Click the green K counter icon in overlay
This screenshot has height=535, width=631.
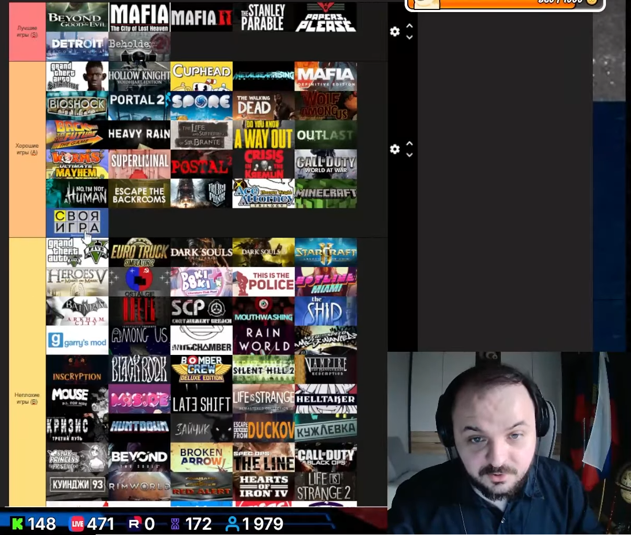point(17,523)
